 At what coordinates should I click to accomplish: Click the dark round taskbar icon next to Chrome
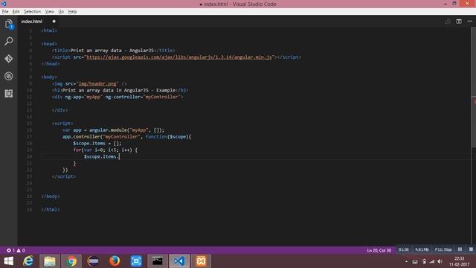click(93, 261)
